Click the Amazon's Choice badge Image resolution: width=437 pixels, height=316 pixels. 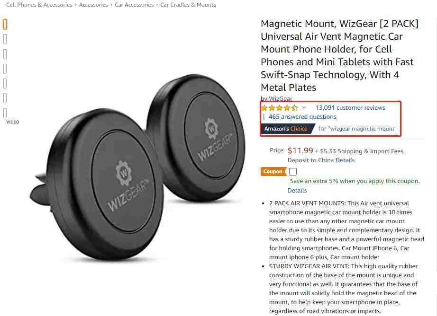pos(287,129)
